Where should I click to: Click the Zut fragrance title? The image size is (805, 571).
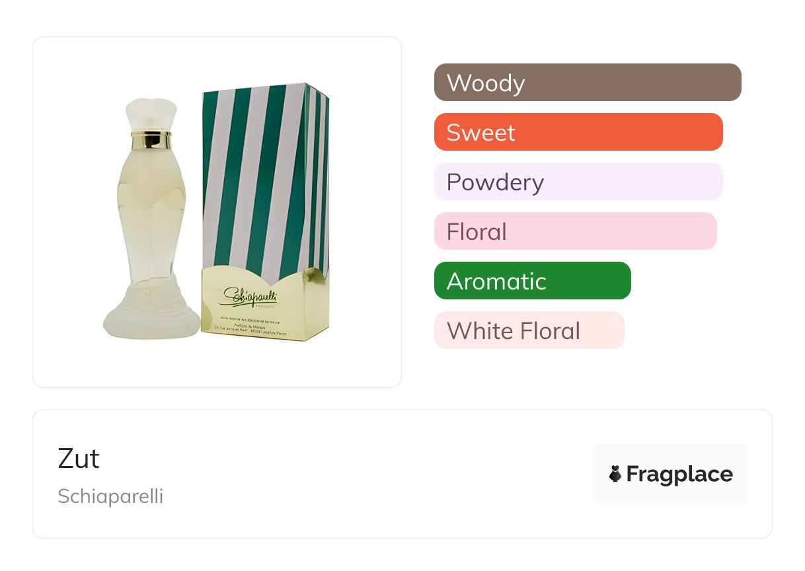point(79,459)
